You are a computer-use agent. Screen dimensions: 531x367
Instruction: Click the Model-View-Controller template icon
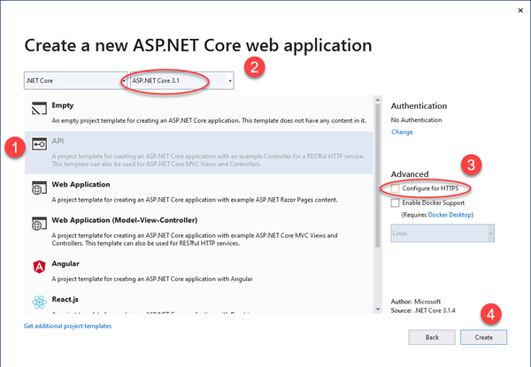click(x=39, y=224)
